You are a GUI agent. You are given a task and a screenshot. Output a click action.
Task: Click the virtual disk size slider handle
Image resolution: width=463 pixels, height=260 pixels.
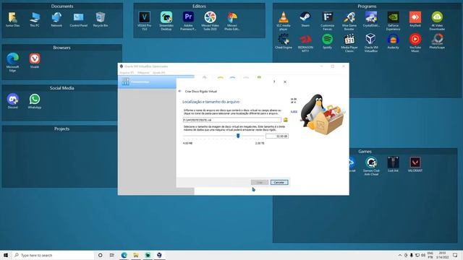tap(238, 136)
